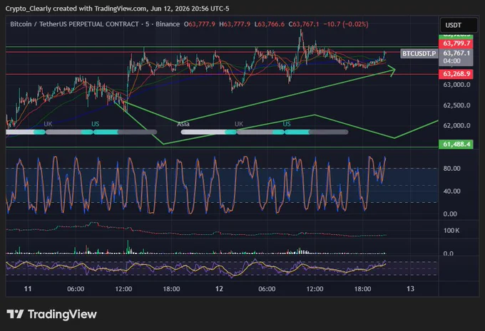Click the 80.00 stochastic scale value
Viewport: 485px width, 331px height.
(x=451, y=169)
